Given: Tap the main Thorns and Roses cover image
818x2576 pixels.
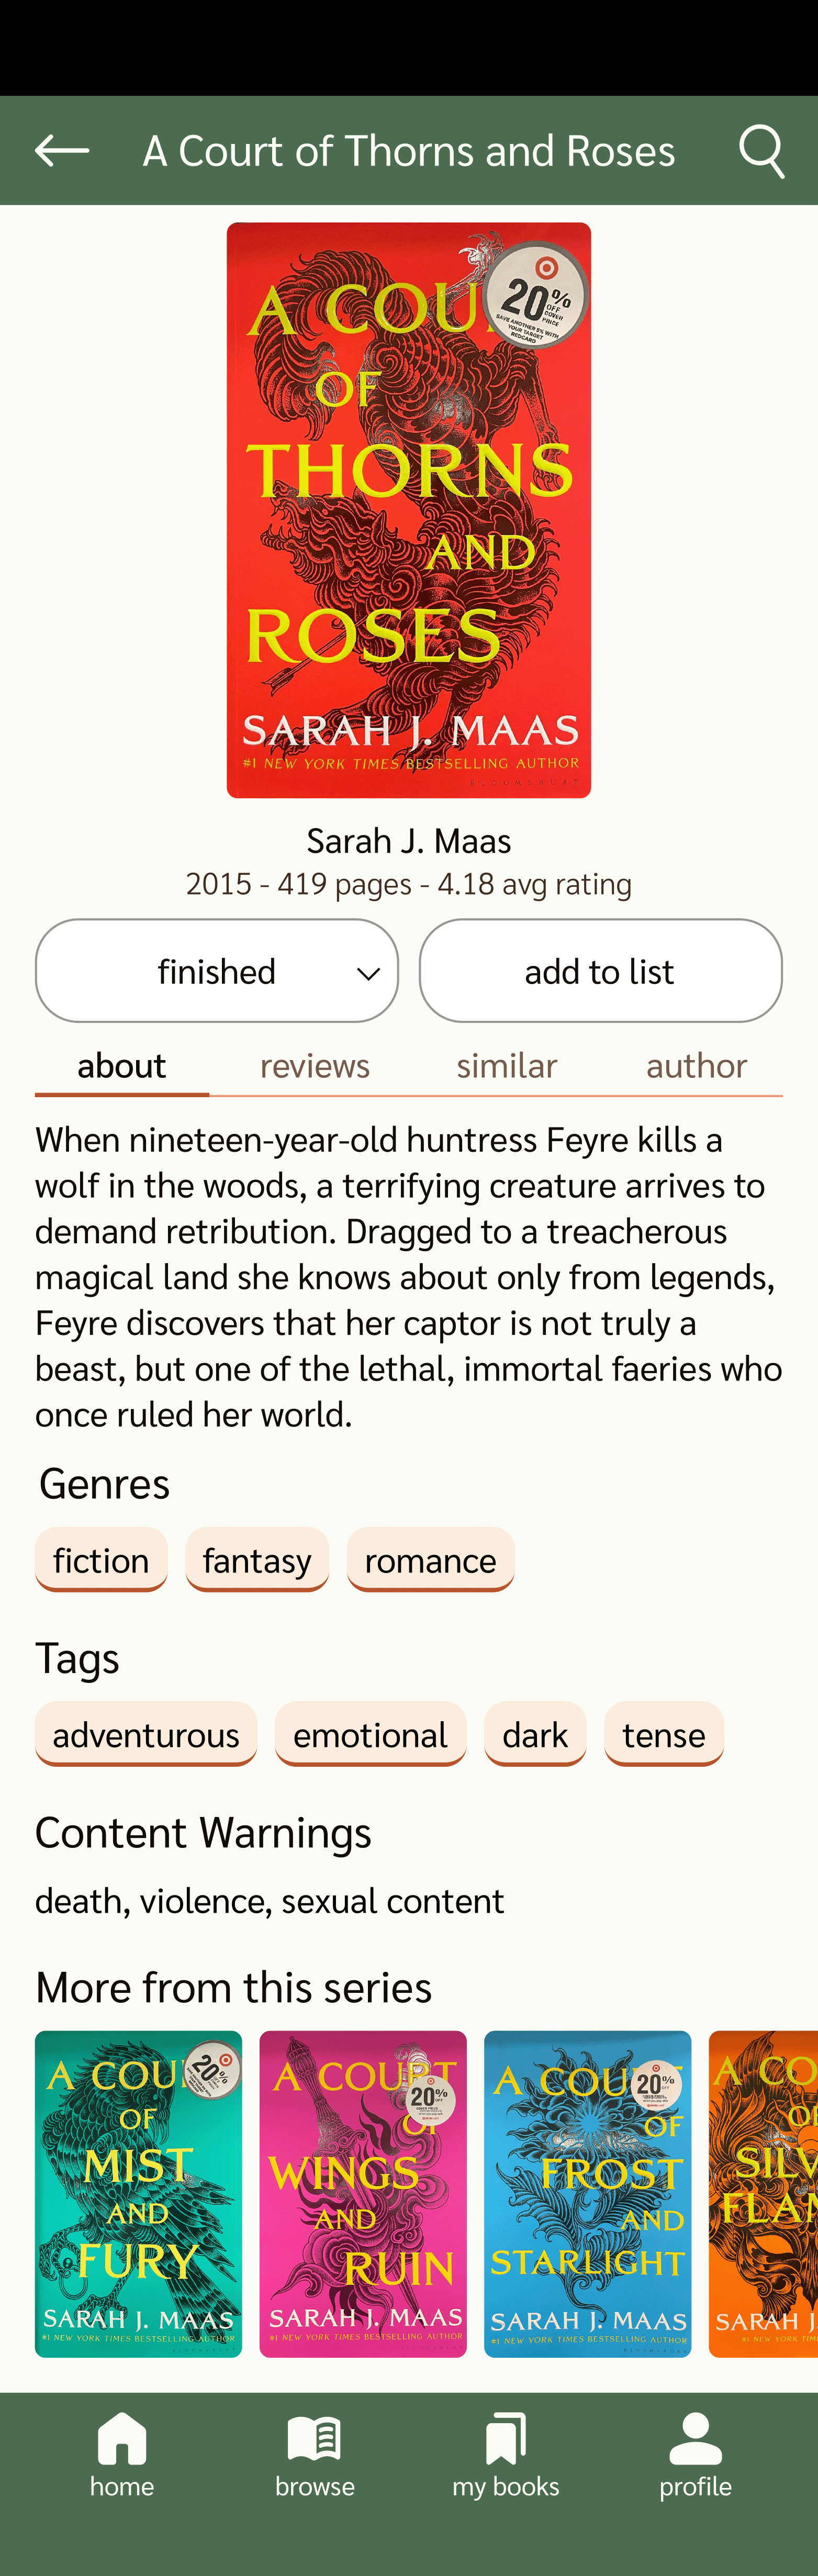Looking at the screenshot, I should (409, 510).
